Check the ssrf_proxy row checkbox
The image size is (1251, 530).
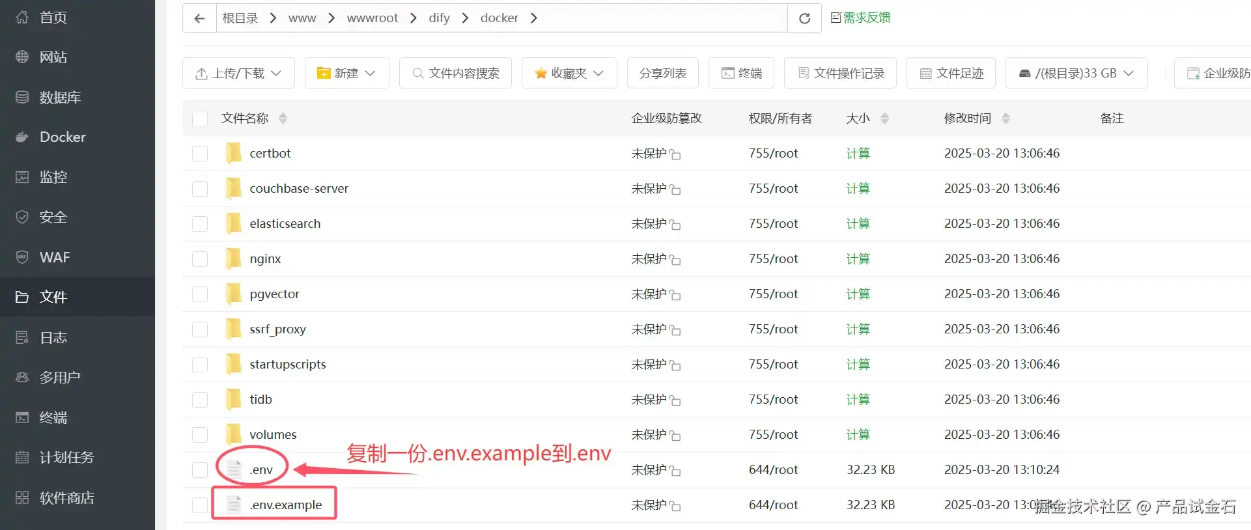[200, 329]
